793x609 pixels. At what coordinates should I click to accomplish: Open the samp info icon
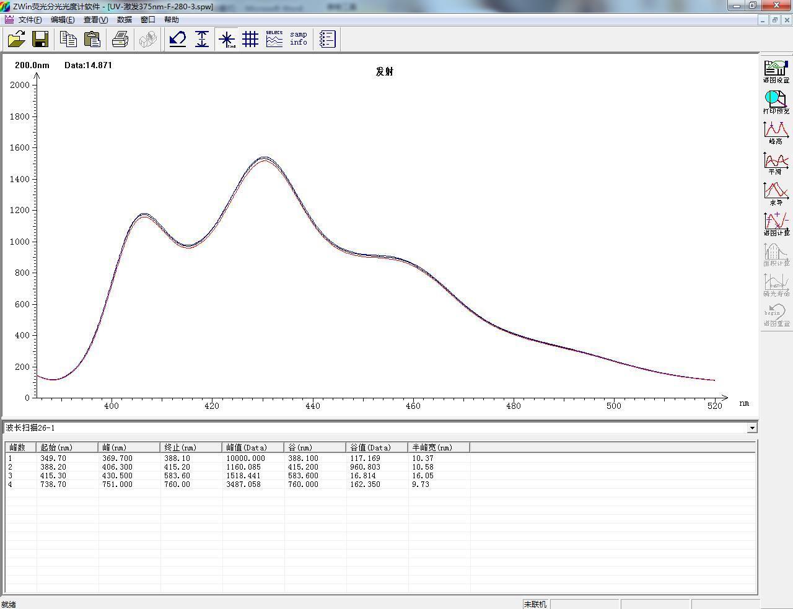[299, 40]
